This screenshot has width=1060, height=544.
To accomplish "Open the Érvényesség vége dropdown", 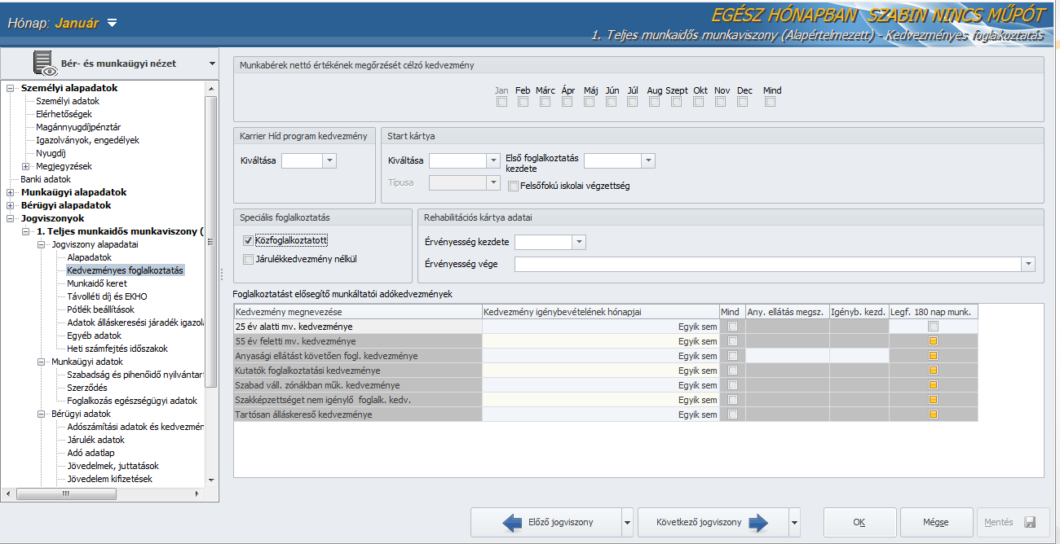I will [x=1029, y=264].
